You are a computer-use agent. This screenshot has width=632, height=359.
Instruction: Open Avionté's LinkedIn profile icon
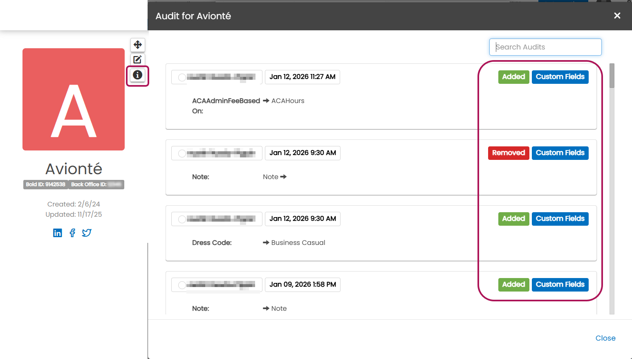58,233
